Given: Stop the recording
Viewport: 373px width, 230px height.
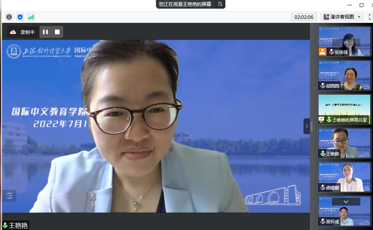Looking at the screenshot, I should point(57,32).
